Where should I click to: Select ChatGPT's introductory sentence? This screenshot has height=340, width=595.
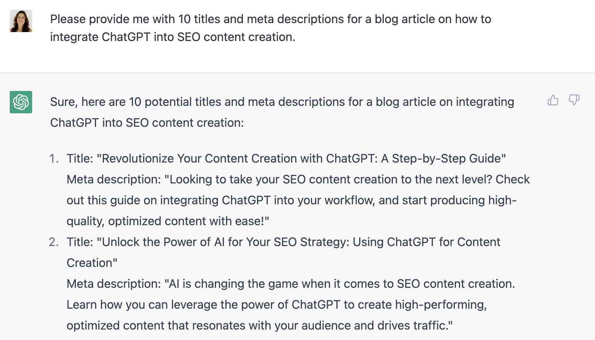tap(281, 112)
